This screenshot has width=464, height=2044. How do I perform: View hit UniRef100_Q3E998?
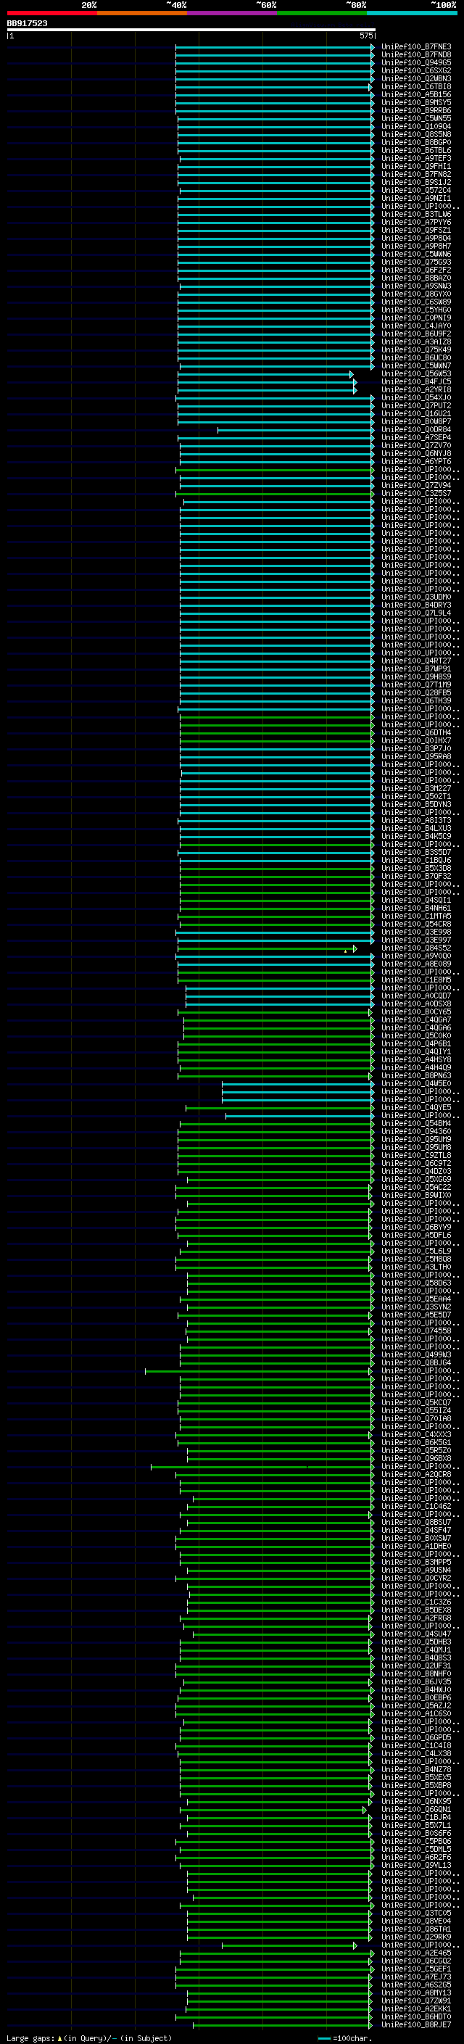click(415, 932)
